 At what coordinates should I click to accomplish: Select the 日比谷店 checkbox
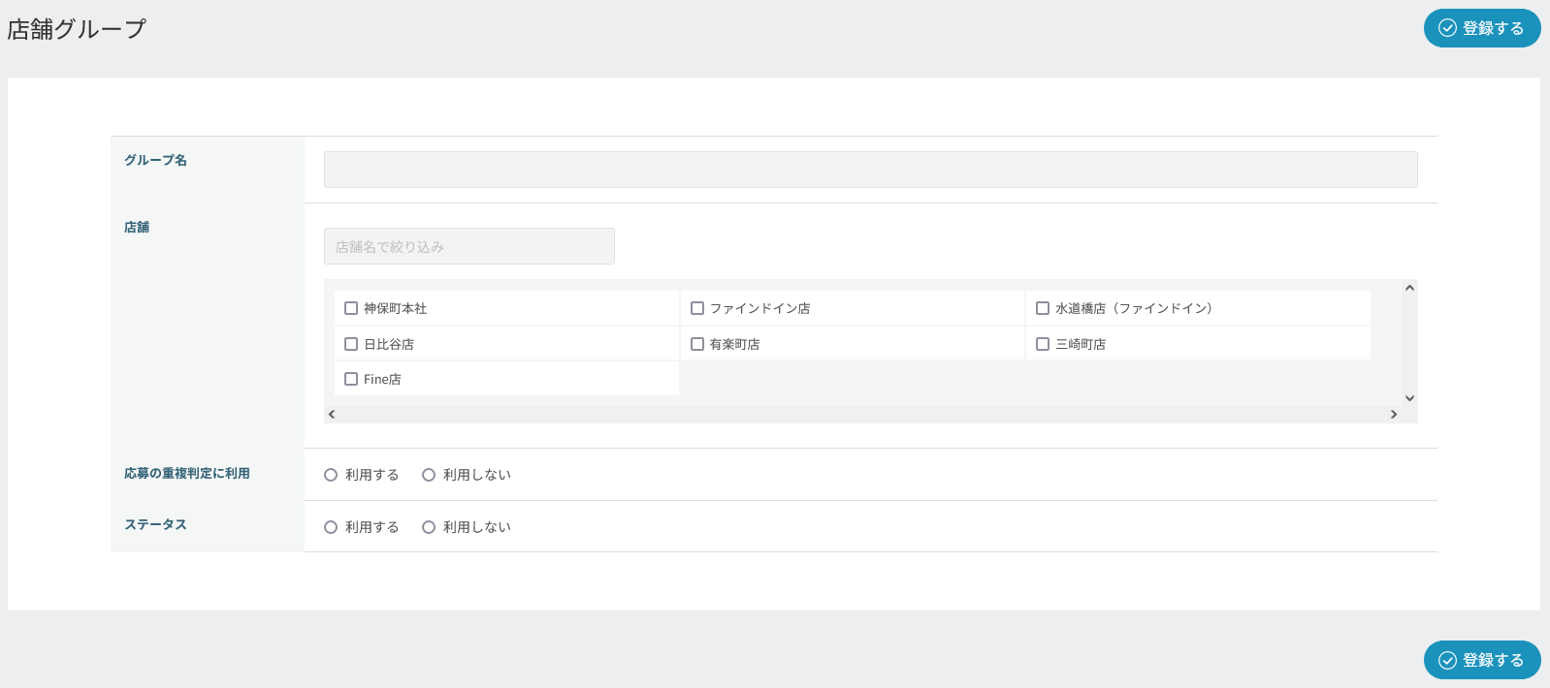point(351,344)
